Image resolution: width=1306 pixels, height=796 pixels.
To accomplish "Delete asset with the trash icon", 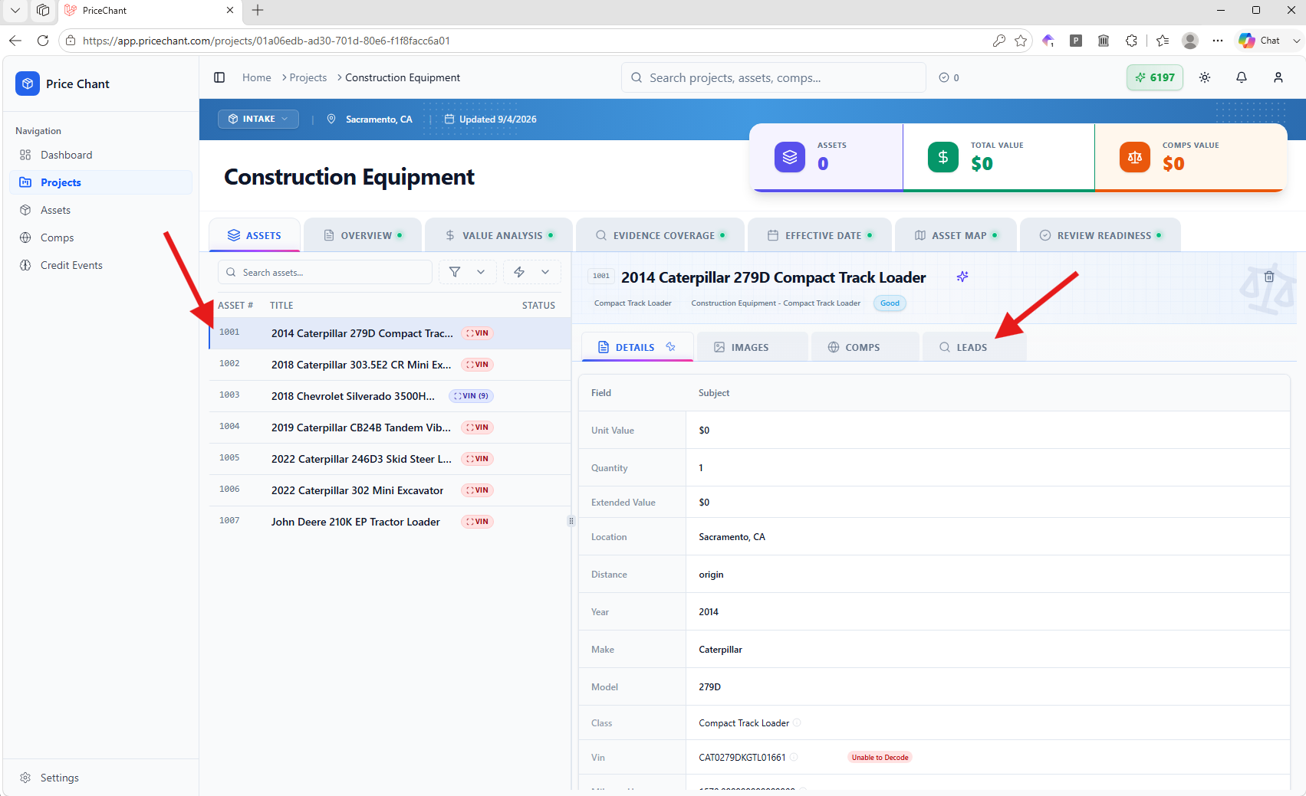I will click(x=1269, y=277).
